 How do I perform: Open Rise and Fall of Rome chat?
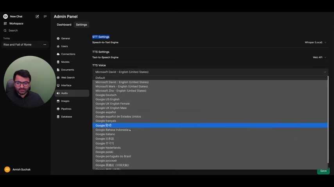coord(18,44)
